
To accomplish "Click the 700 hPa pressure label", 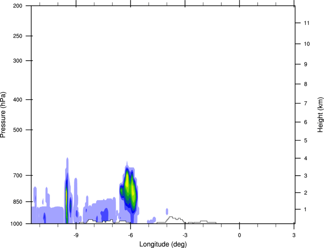I will click(x=18, y=176).
